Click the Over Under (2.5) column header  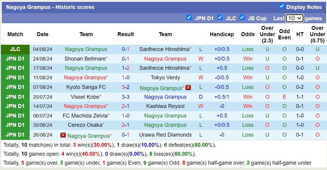(267, 34)
